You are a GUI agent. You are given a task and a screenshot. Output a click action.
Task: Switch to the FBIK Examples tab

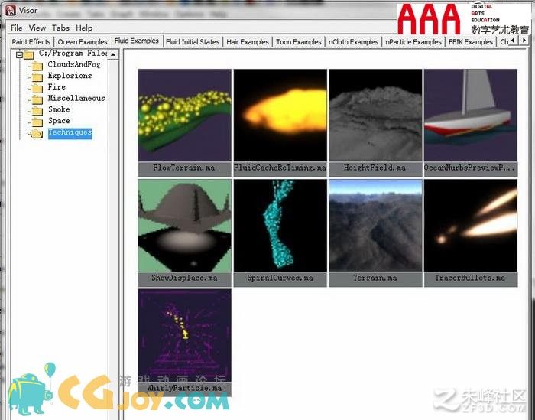[471, 41]
